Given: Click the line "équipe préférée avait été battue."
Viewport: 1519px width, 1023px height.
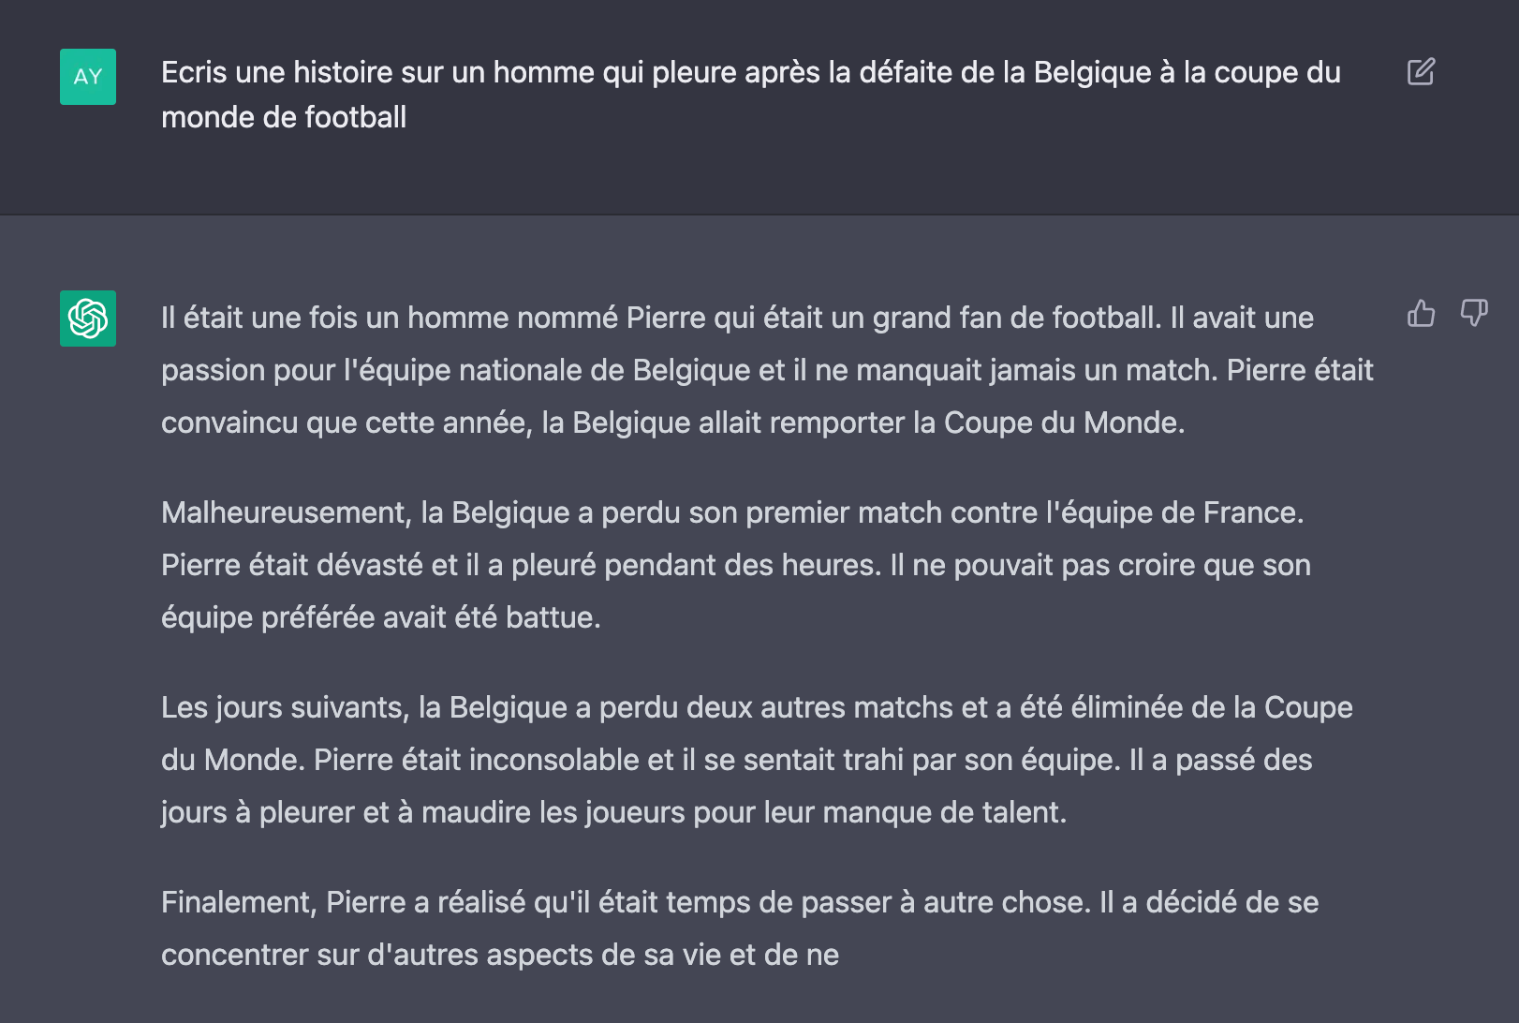Looking at the screenshot, I should tap(381, 617).
